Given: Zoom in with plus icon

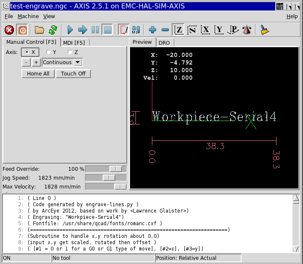Looking at the screenshot, I should point(153,30).
